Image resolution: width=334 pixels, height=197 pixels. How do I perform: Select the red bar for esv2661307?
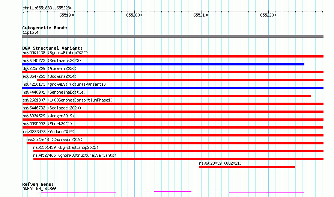[x=173, y=104]
